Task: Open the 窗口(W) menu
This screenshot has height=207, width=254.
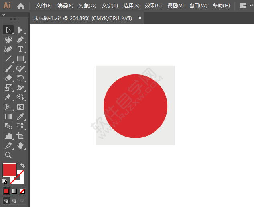Action: point(198,6)
